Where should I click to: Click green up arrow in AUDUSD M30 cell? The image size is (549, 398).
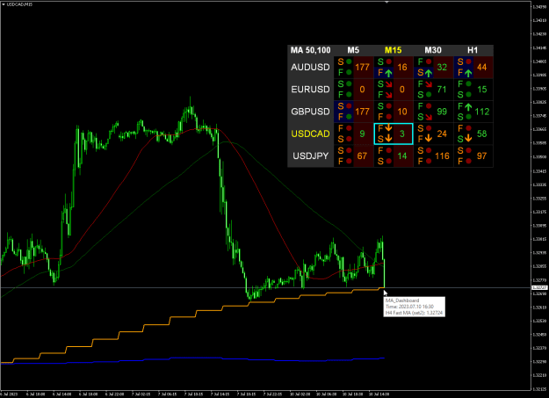click(x=429, y=73)
